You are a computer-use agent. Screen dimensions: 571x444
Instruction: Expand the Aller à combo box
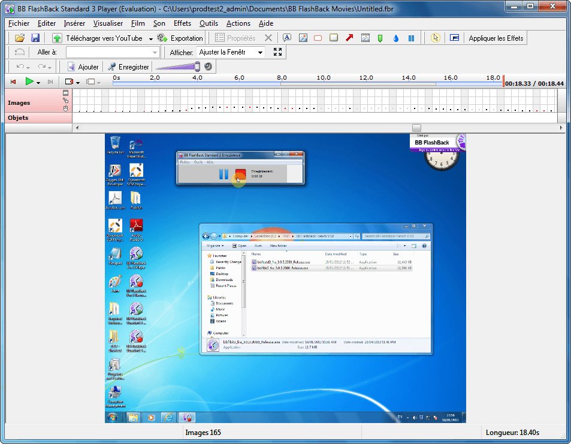(155, 53)
